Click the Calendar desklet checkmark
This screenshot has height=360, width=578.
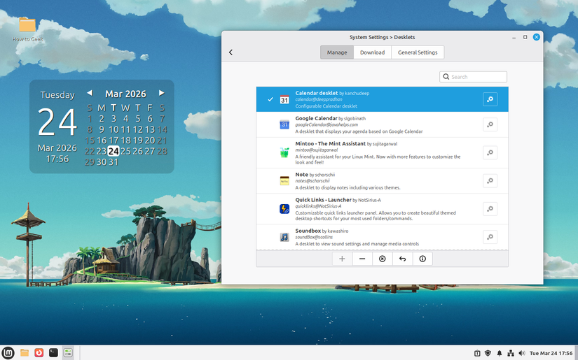270,99
